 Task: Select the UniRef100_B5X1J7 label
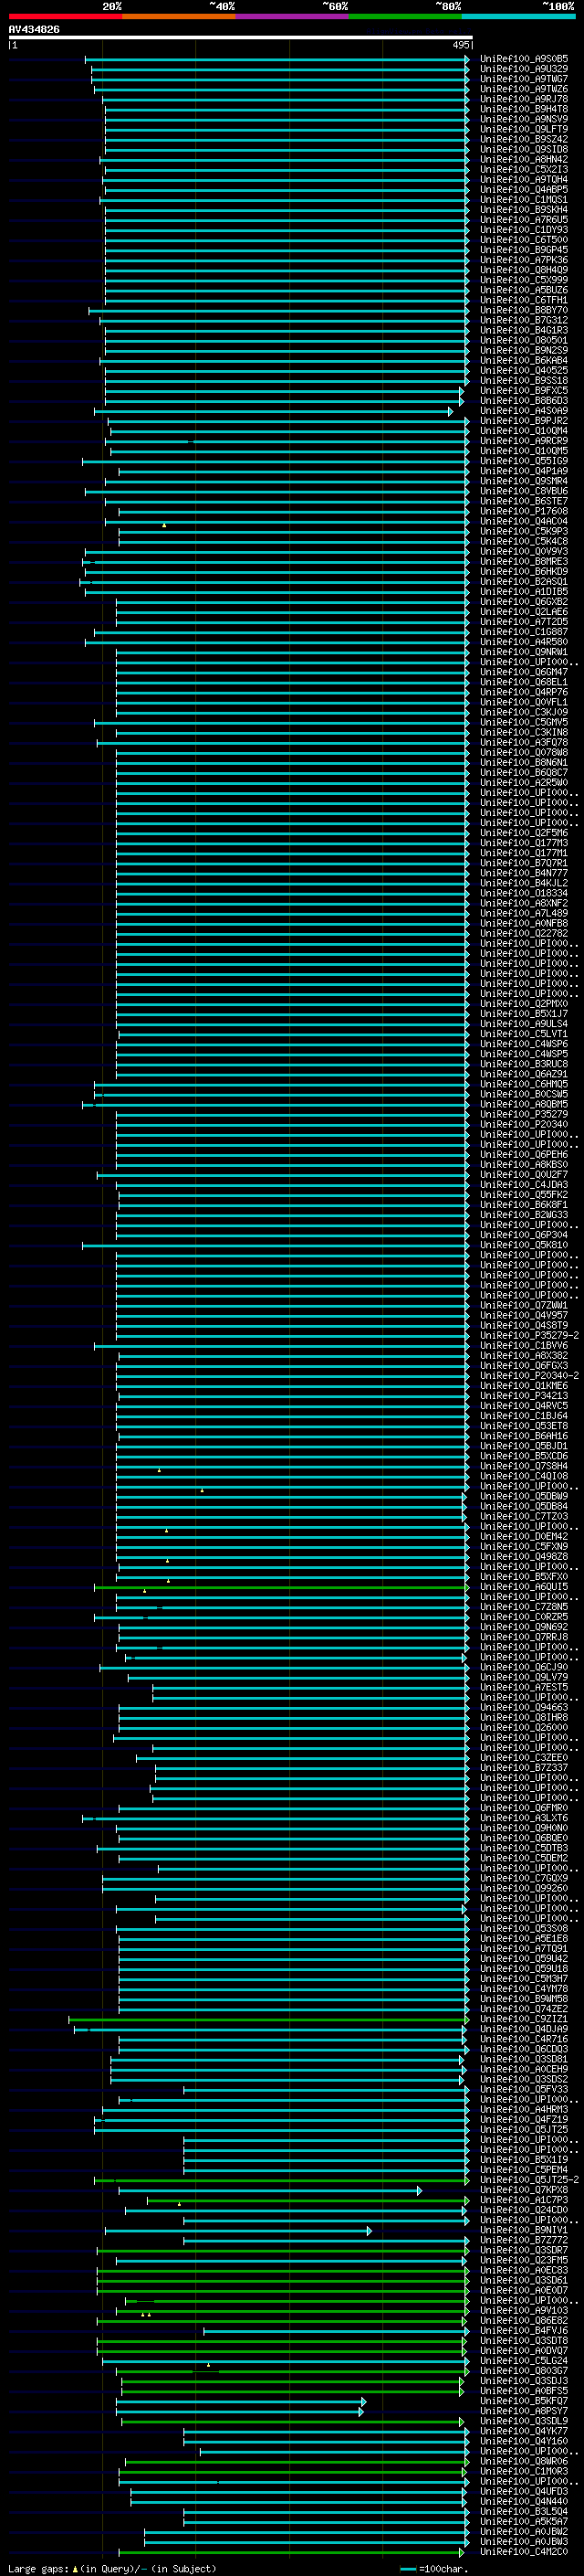coord(524,1014)
